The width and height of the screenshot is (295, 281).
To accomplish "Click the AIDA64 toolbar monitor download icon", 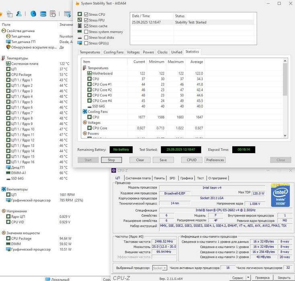I will tap(68, 14).
